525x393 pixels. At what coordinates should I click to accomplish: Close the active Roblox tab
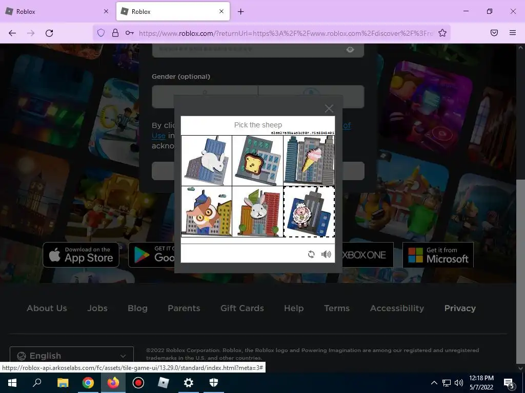221,11
